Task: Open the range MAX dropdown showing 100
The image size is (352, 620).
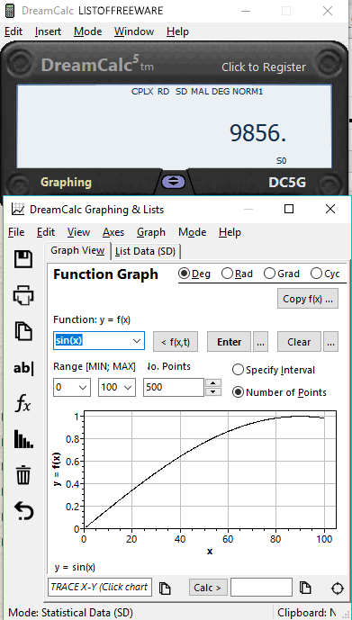Action: coord(128,387)
